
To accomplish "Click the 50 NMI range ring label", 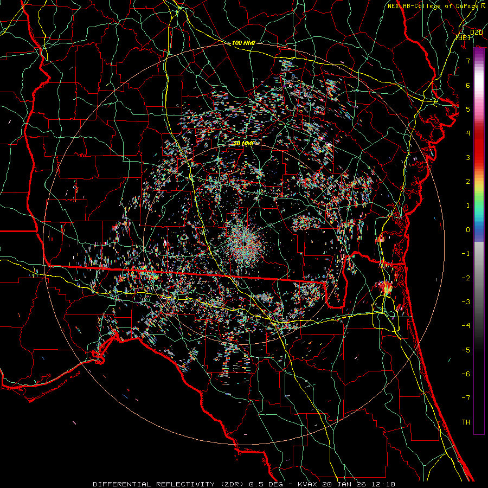I will click(243, 143).
